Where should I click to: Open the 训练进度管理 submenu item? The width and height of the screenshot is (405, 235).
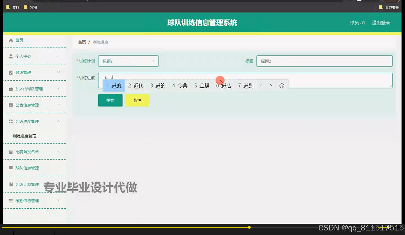[x=24, y=136]
